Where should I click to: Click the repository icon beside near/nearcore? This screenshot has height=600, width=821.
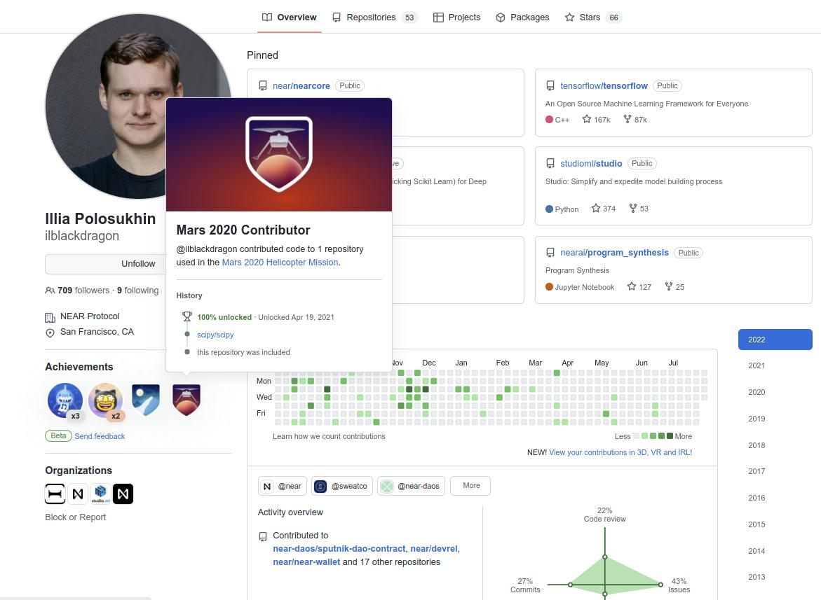coord(263,85)
